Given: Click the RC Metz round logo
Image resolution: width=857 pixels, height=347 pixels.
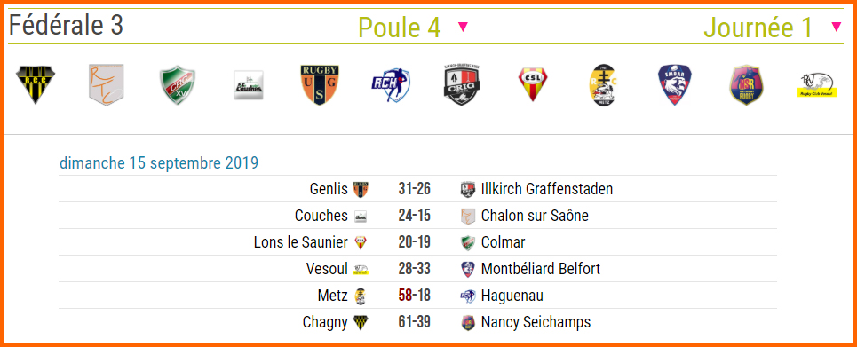Looking at the screenshot, I should pos(604,84).
